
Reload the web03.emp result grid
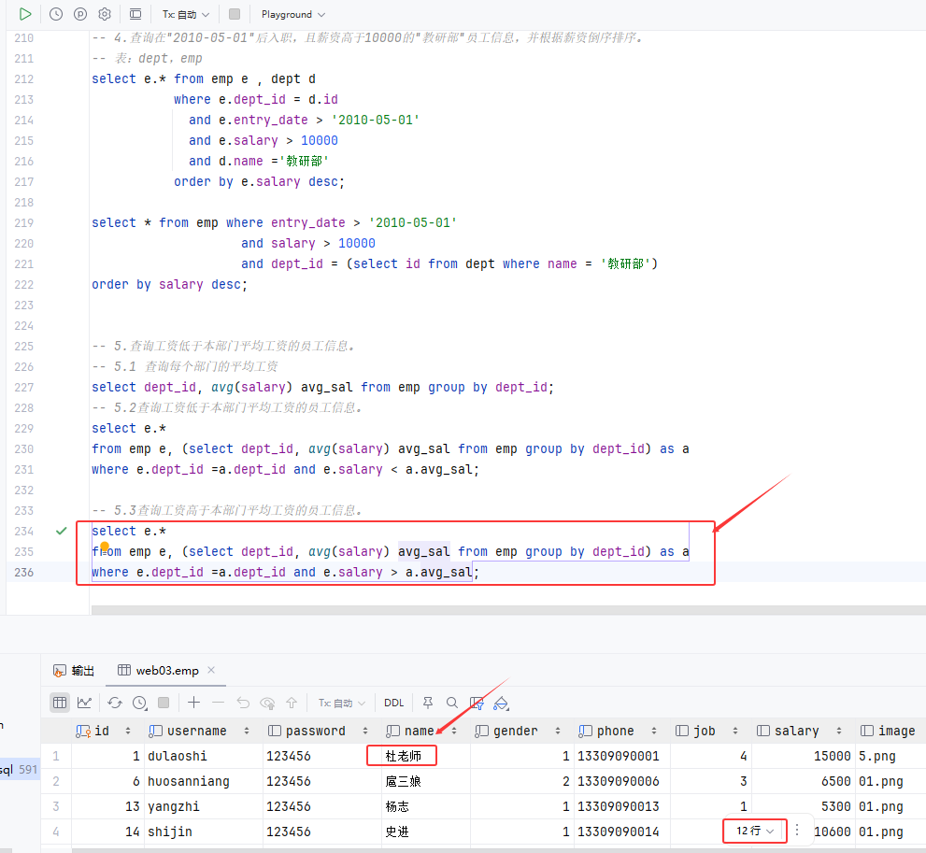(115, 703)
